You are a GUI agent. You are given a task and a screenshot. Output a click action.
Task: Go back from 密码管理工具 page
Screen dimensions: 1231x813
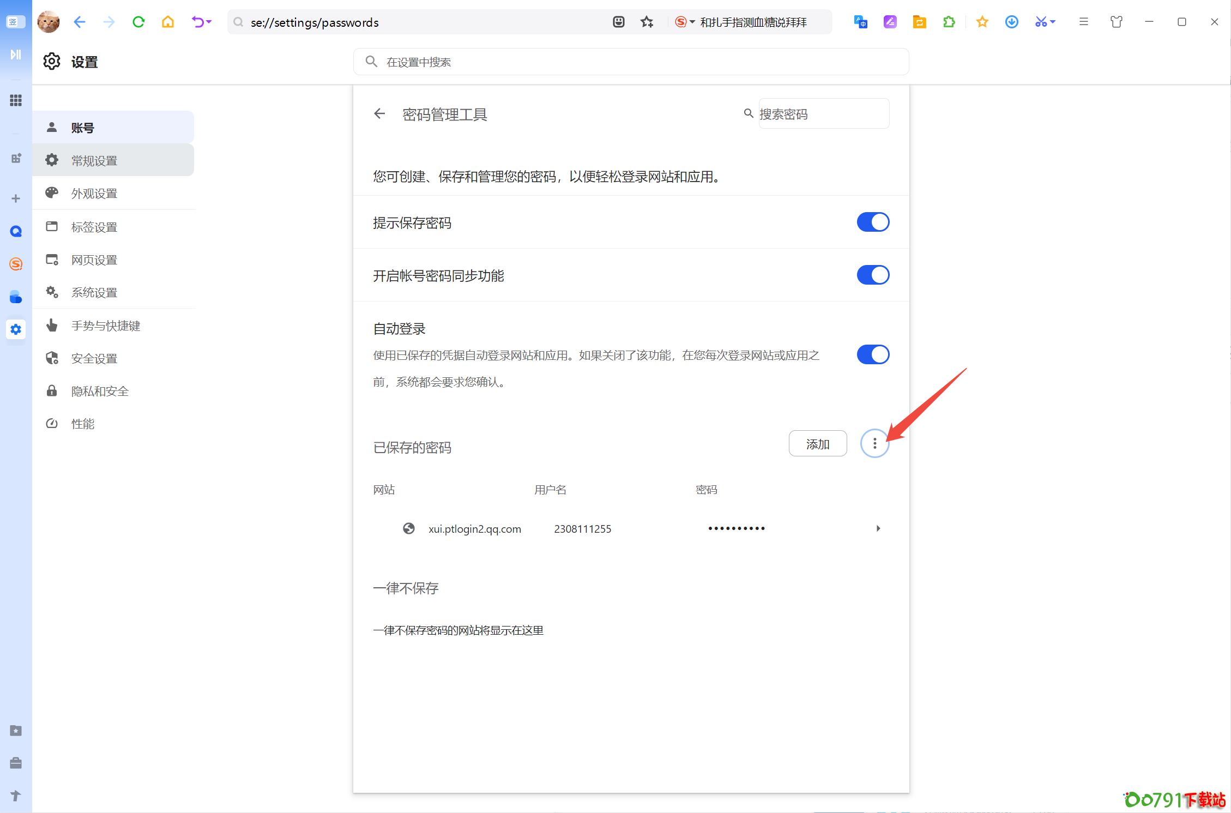pos(379,114)
